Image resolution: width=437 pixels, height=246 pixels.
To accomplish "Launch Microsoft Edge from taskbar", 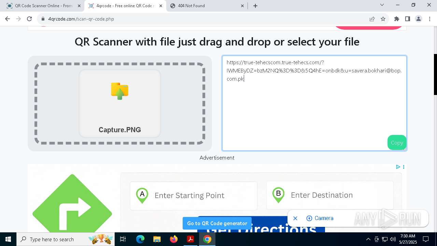I will pyautogui.click(x=140, y=239).
